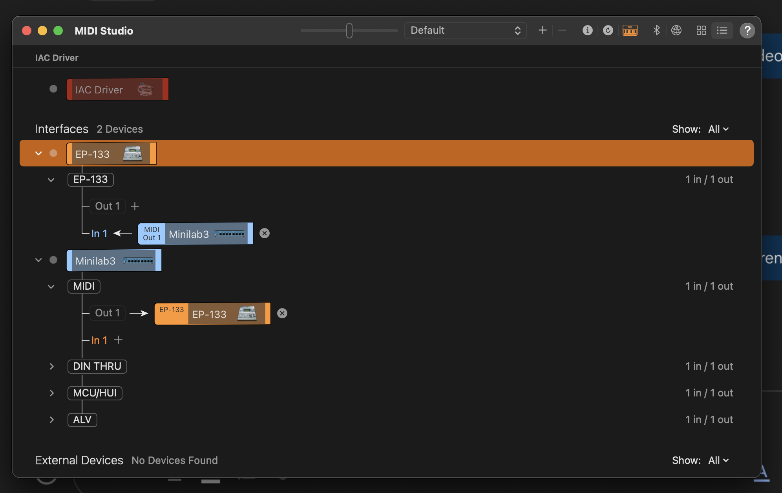The image size is (782, 493).
Task: Click the rescan MIDI button
Action: 608,30
